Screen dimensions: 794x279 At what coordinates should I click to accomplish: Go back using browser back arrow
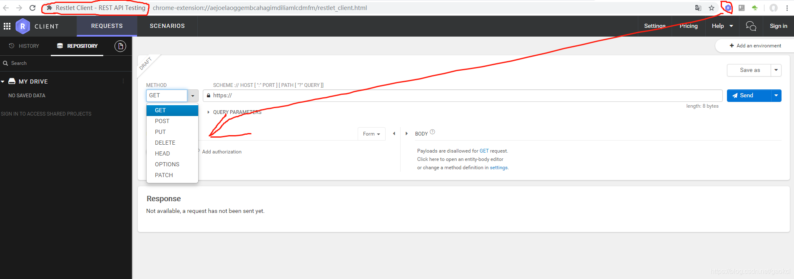[x=6, y=8]
